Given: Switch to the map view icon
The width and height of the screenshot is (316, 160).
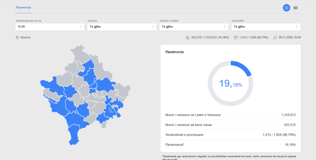Looking at the screenshot, I should pos(286,8).
